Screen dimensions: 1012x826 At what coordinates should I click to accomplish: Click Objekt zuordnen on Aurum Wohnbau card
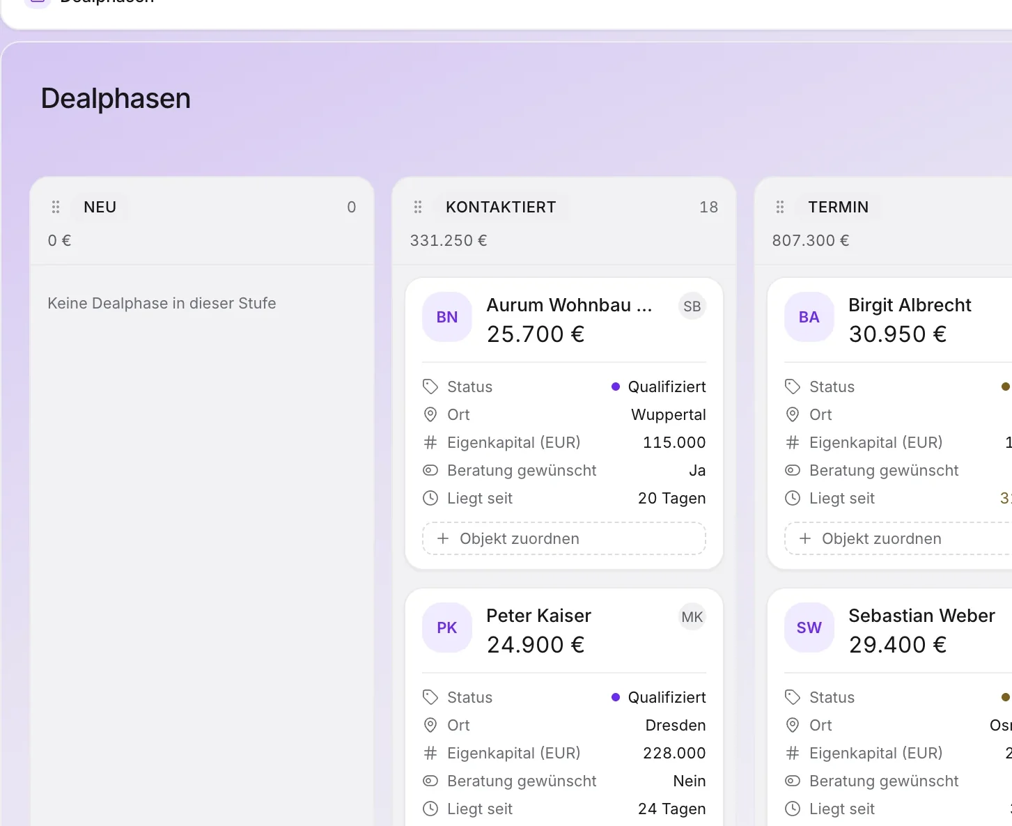point(564,538)
